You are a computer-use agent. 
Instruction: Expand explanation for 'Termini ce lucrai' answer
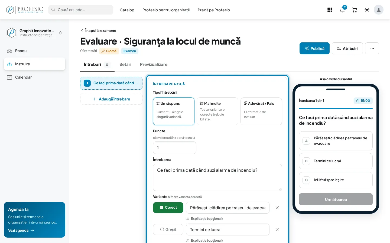(x=204, y=241)
